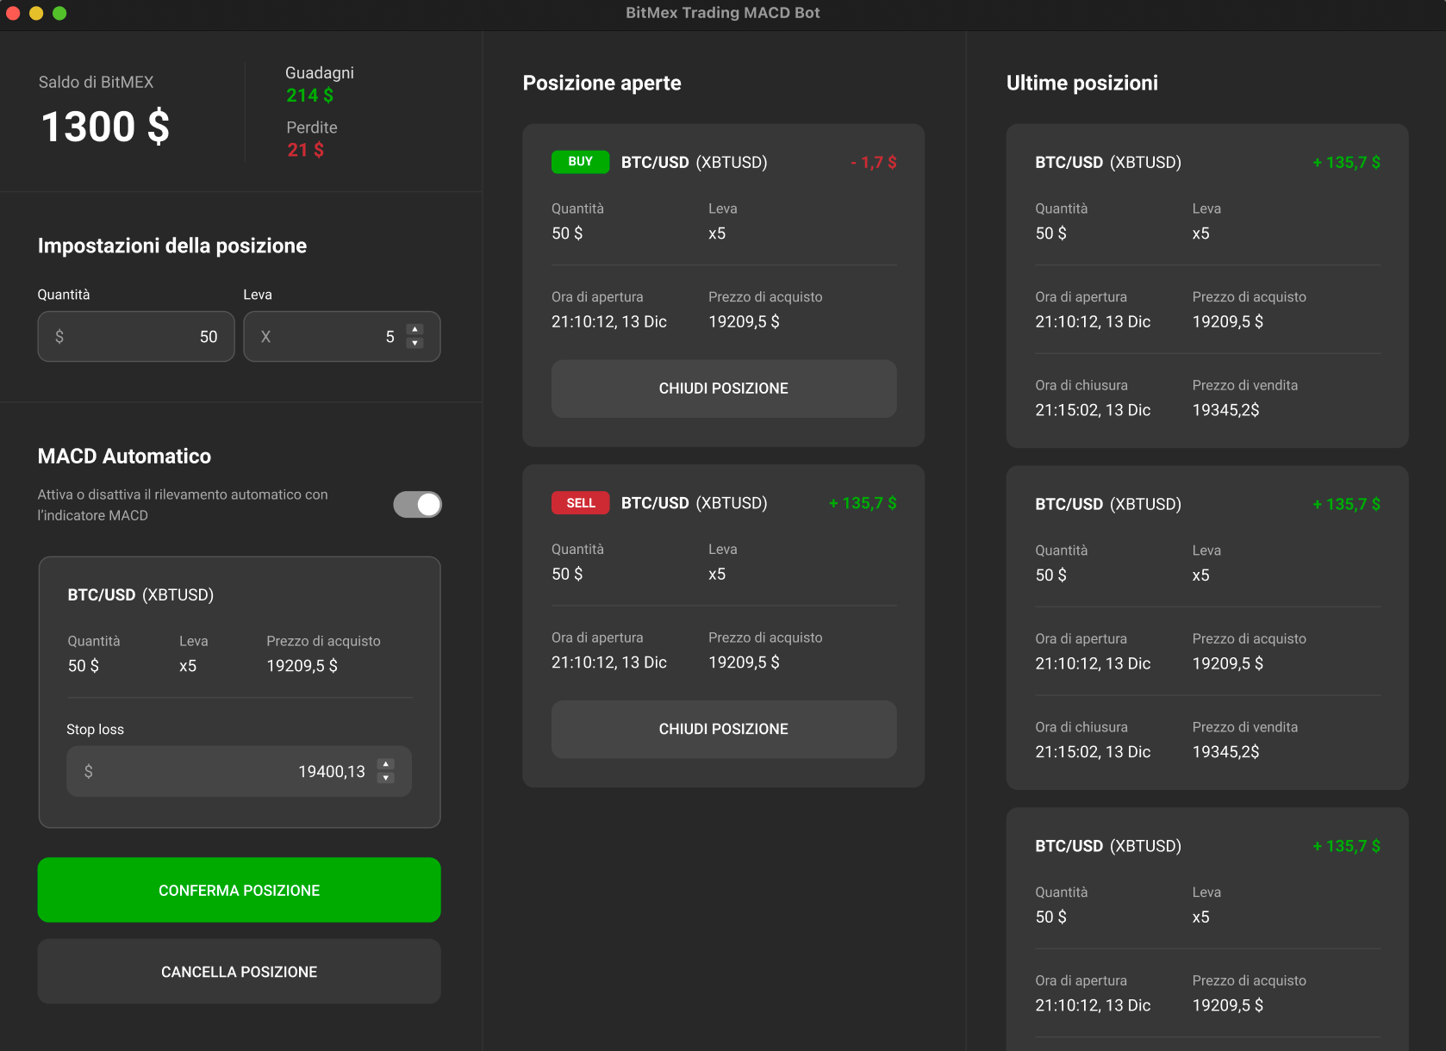Click the green BUY badge

pyautogui.click(x=580, y=162)
